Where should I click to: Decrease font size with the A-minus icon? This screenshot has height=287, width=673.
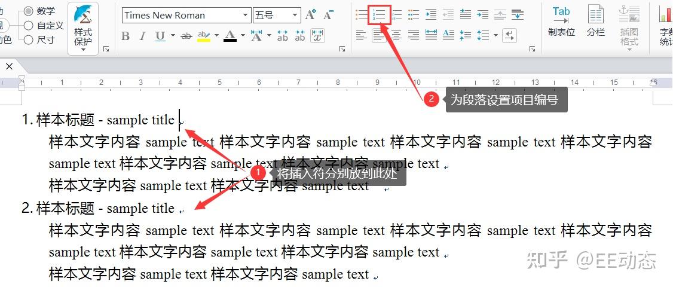tap(328, 16)
